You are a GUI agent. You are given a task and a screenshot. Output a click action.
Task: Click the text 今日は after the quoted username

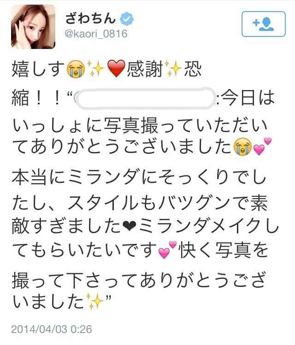tap(248, 98)
